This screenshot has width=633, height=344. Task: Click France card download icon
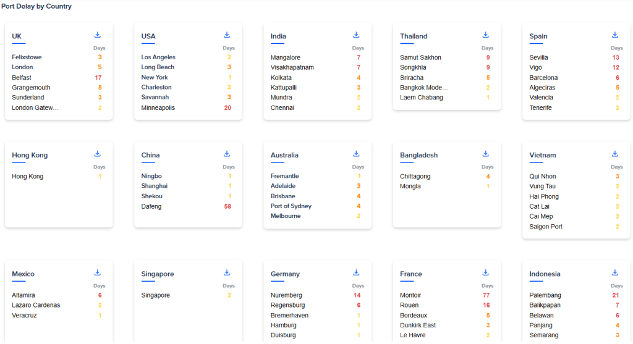(486, 272)
